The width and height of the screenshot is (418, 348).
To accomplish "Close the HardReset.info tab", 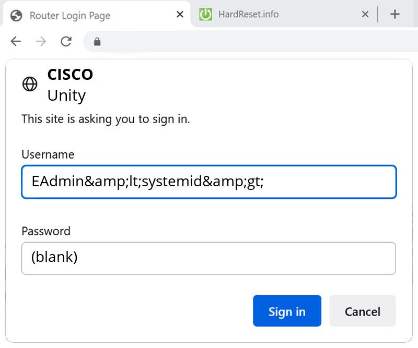I will click(x=365, y=14).
